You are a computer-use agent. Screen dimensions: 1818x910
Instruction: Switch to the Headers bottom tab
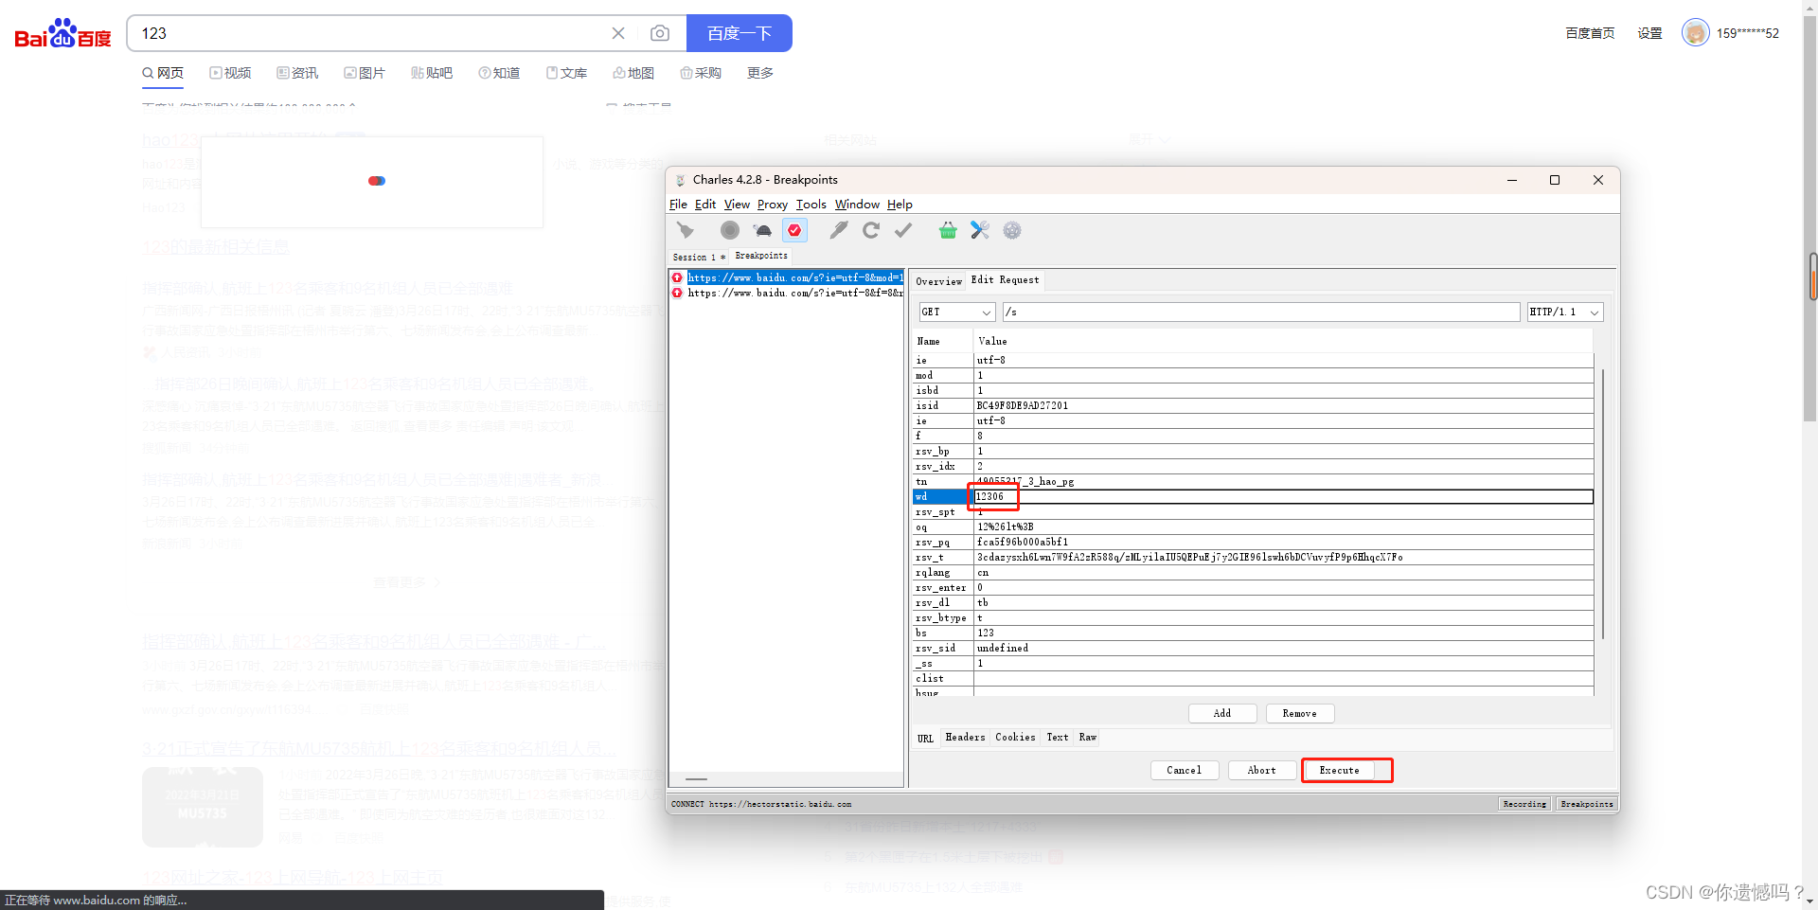(x=965, y=737)
